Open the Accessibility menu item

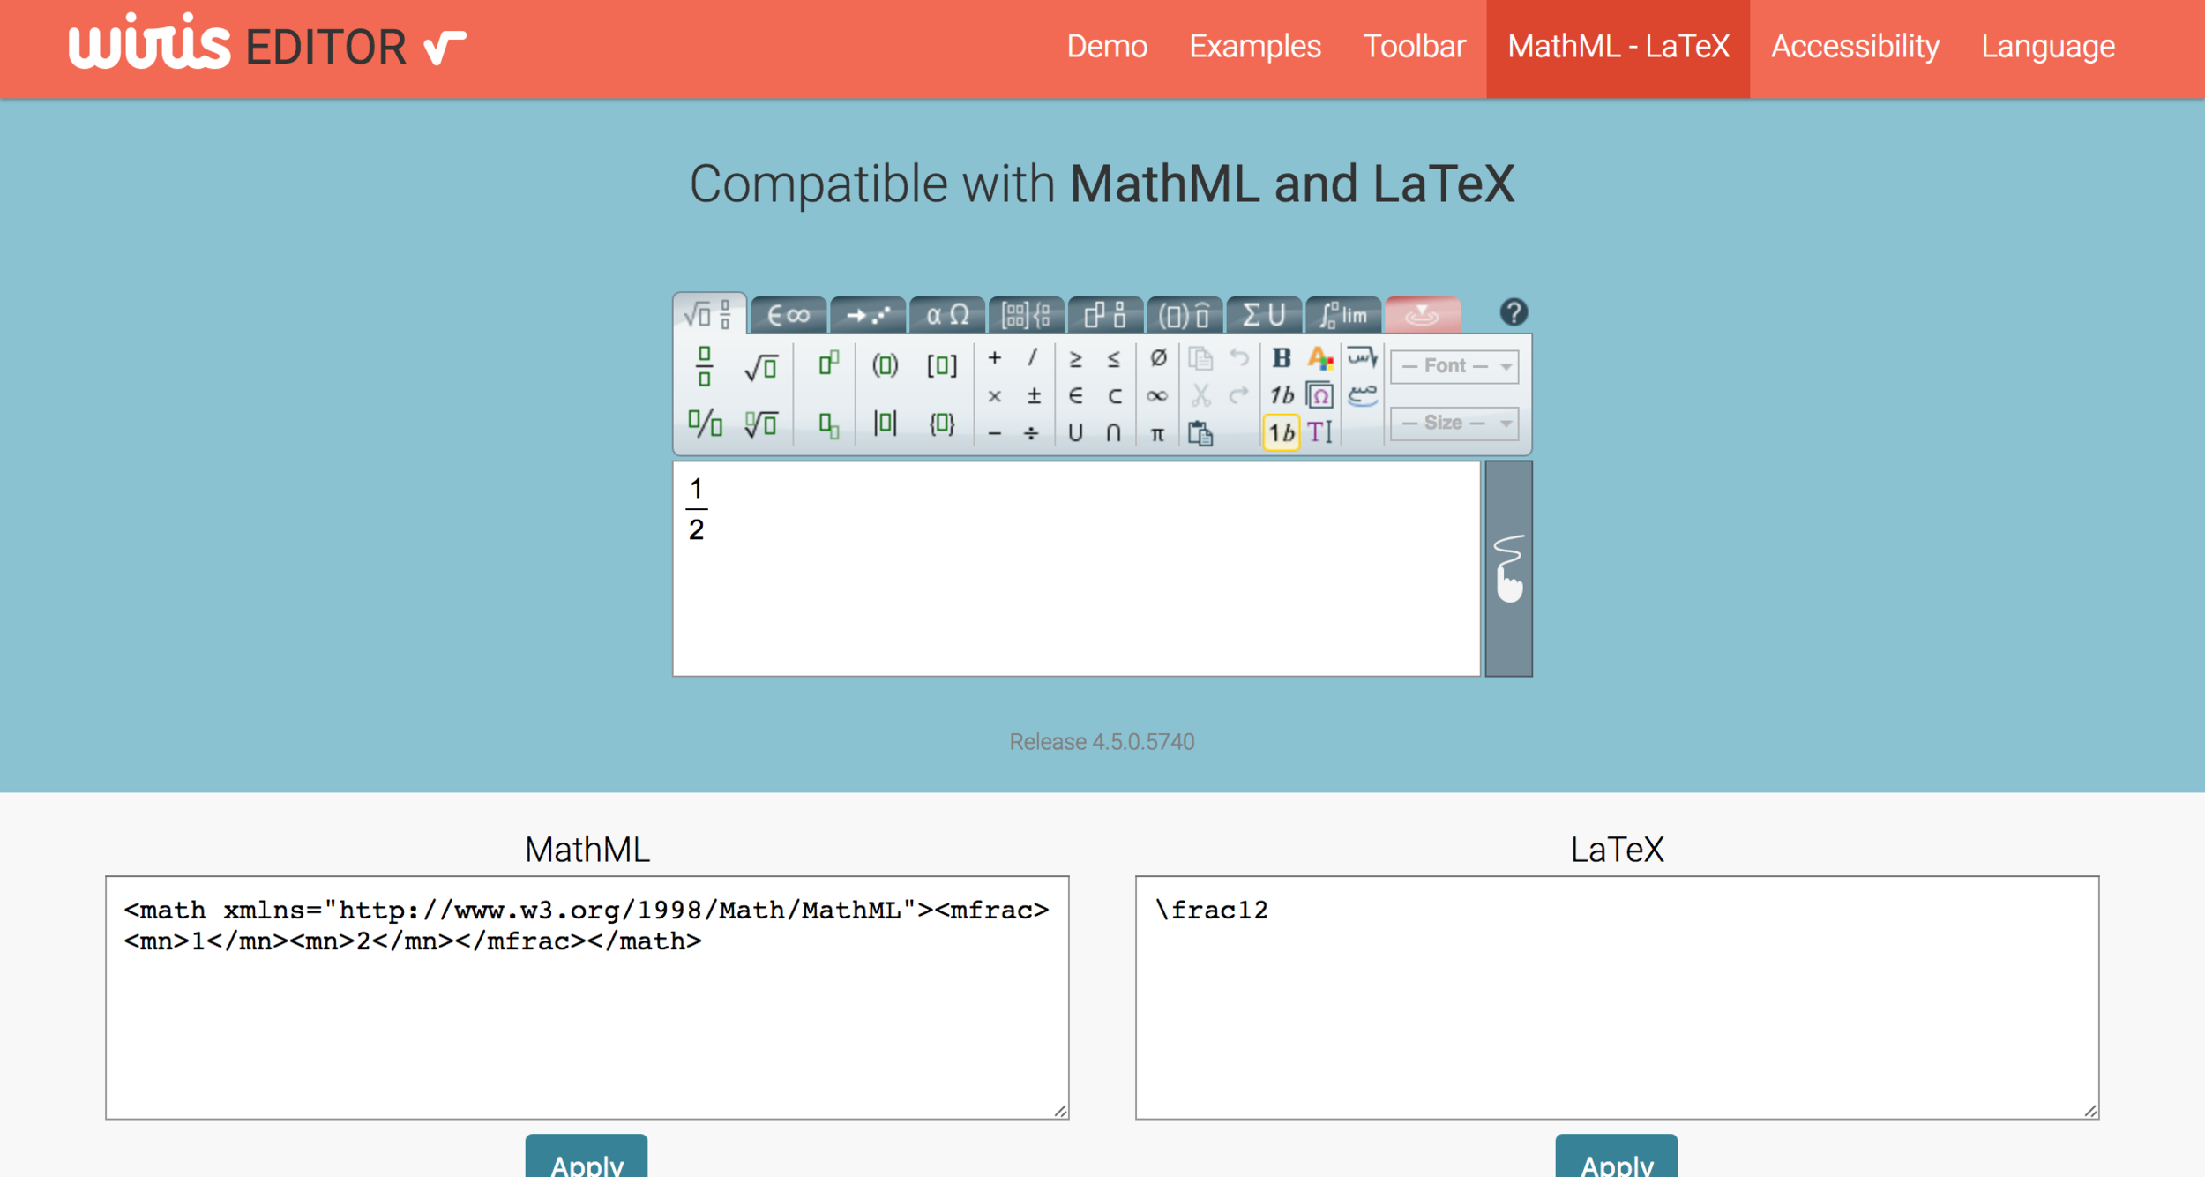point(1855,47)
